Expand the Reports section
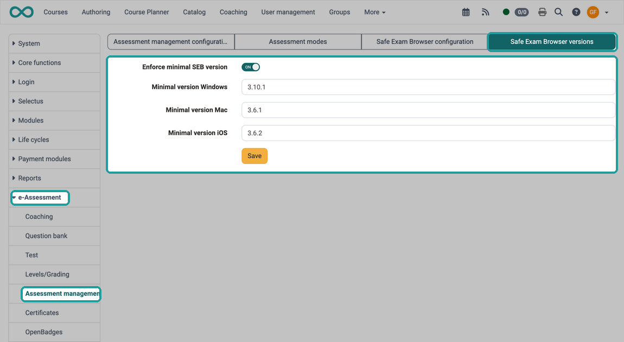The image size is (624, 342). click(x=54, y=178)
